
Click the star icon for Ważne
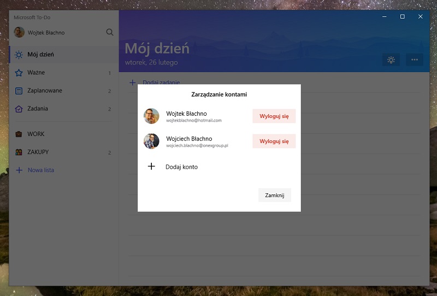coord(19,73)
